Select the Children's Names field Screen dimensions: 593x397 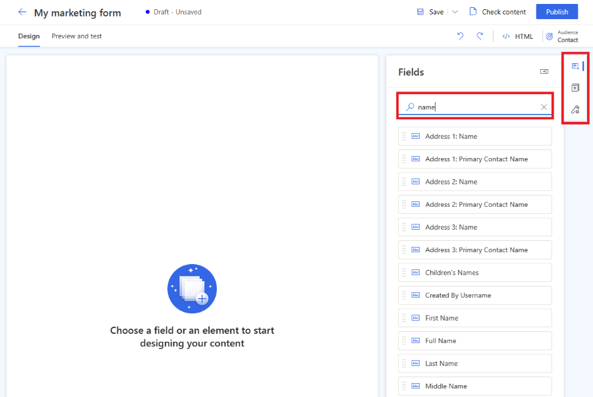(x=474, y=273)
